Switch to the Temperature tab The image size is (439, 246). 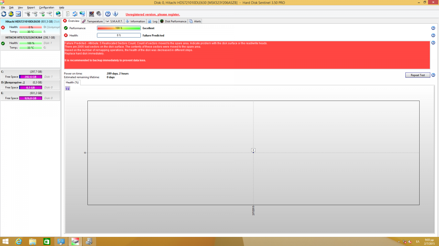(x=93, y=21)
